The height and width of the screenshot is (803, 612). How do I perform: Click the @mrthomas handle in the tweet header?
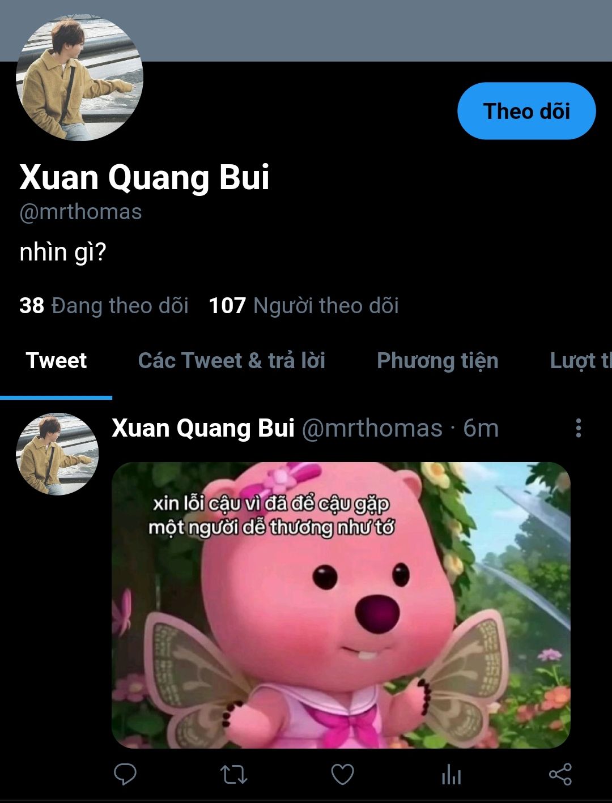pos(372,428)
